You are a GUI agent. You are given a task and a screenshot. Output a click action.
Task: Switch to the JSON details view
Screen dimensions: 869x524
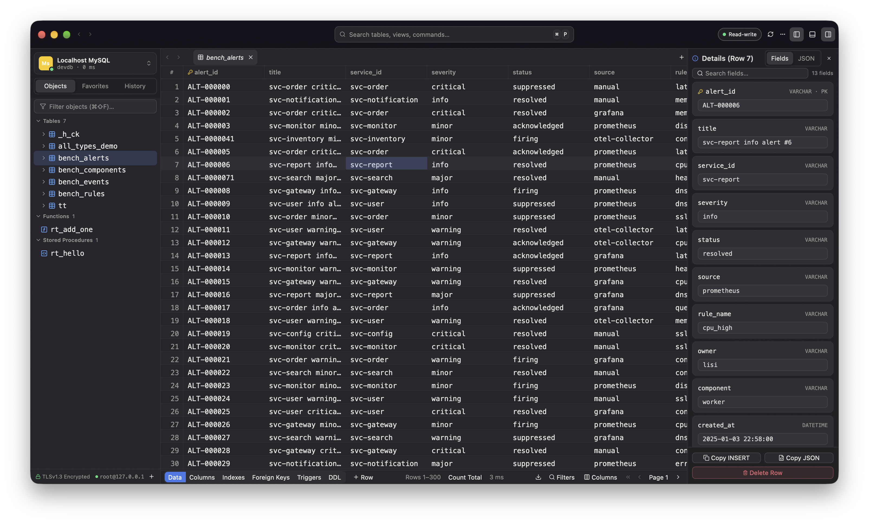click(806, 58)
